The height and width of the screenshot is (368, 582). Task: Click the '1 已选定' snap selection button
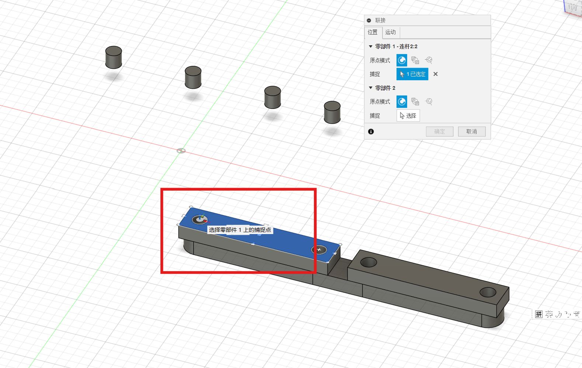pyautogui.click(x=412, y=74)
